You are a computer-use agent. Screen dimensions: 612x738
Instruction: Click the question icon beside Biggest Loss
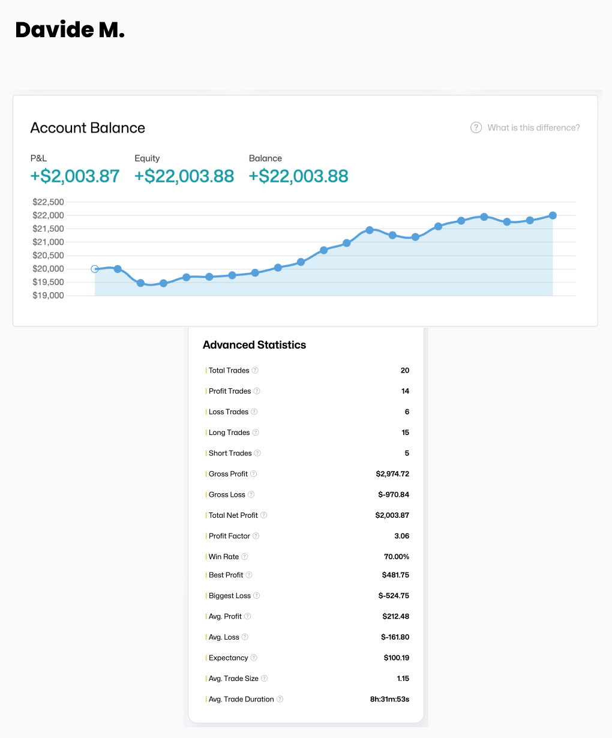pyautogui.click(x=257, y=596)
